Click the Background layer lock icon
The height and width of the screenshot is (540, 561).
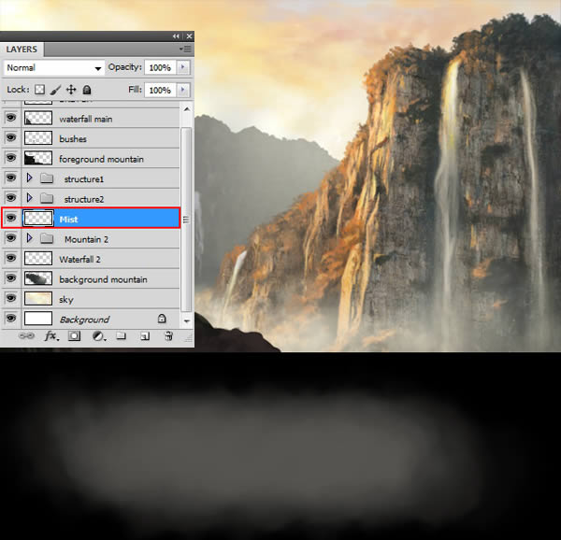click(162, 319)
